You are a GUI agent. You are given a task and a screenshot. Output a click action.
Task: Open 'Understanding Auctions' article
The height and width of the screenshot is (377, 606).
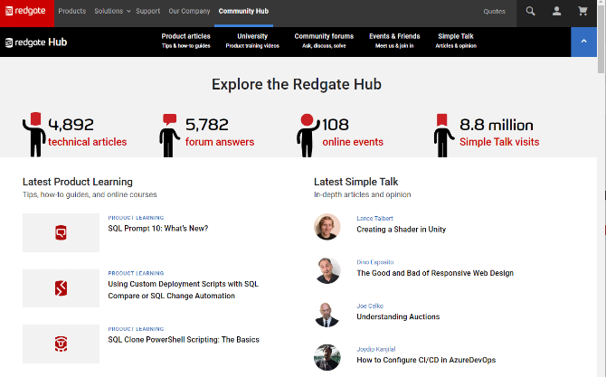[x=398, y=316]
